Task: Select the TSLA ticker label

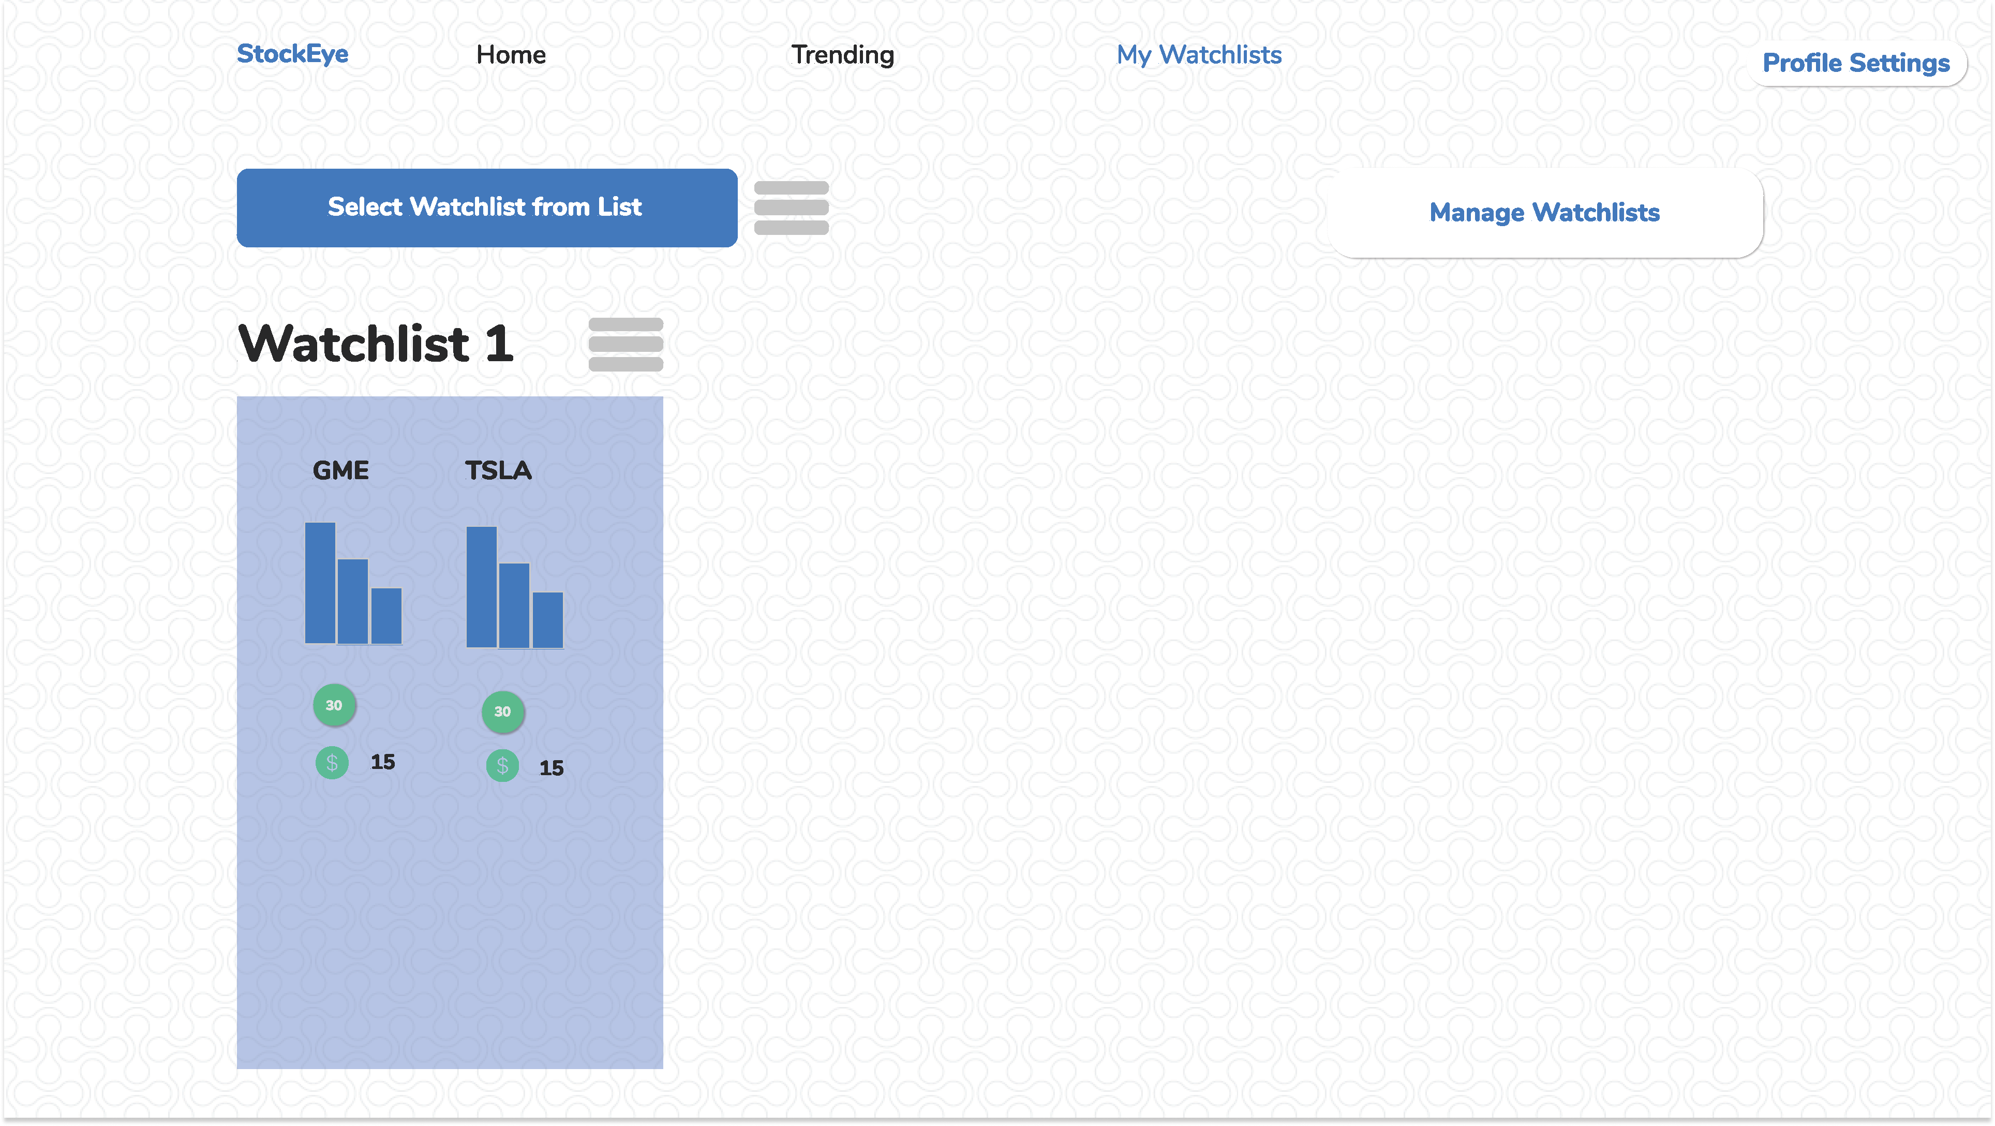Action: [x=498, y=470]
